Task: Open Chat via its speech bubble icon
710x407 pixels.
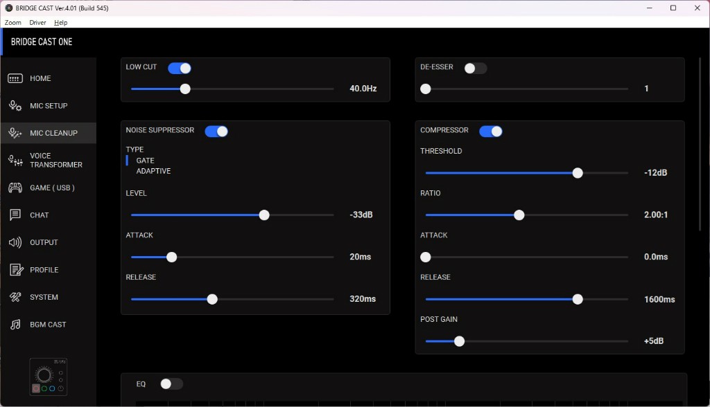Action: click(15, 215)
